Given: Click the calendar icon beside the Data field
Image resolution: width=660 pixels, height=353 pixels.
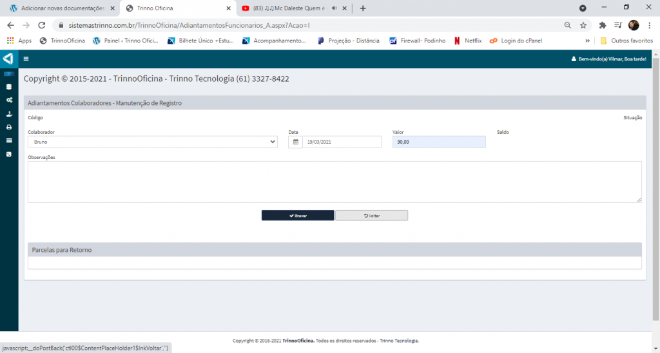Looking at the screenshot, I should [x=295, y=142].
